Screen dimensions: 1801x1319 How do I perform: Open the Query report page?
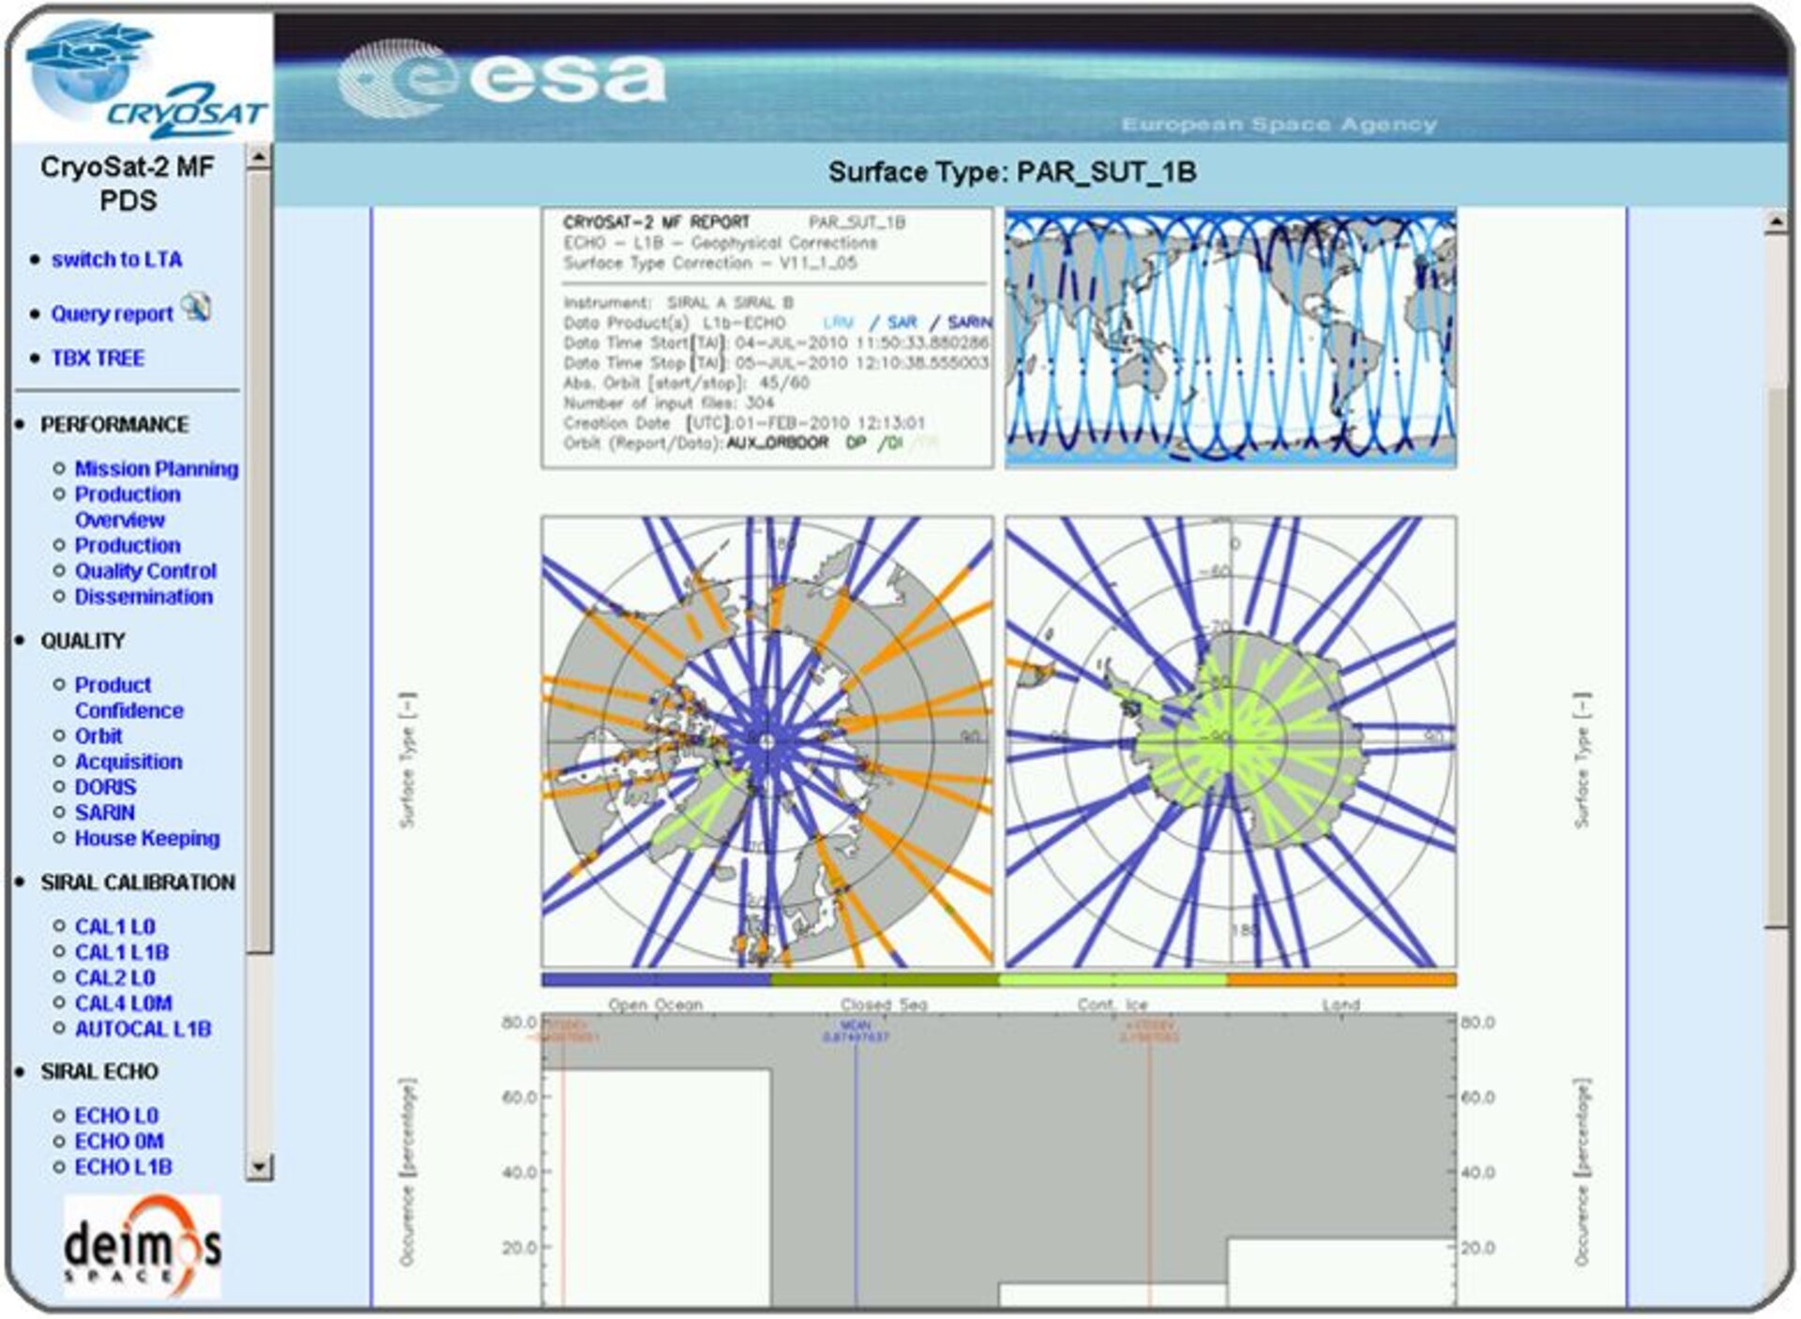tap(112, 313)
